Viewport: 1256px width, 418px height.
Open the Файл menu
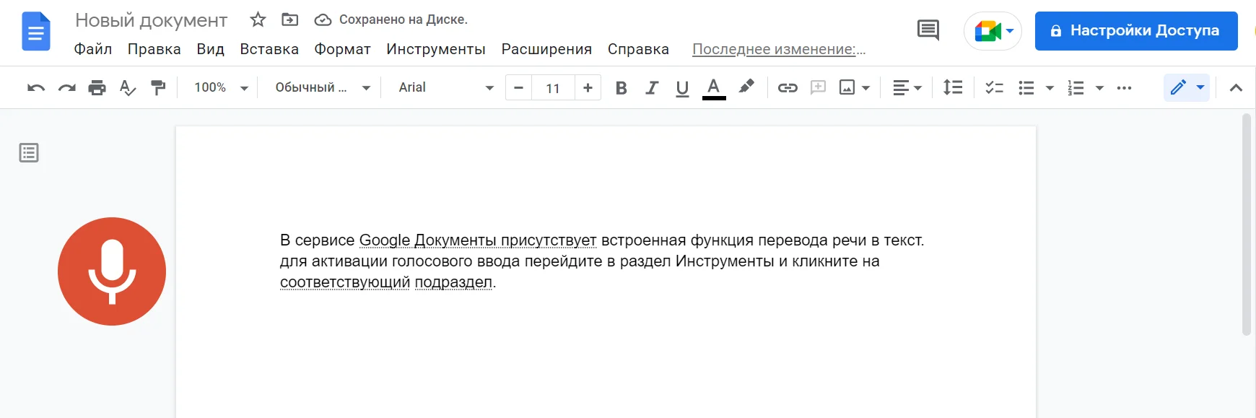click(x=93, y=49)
